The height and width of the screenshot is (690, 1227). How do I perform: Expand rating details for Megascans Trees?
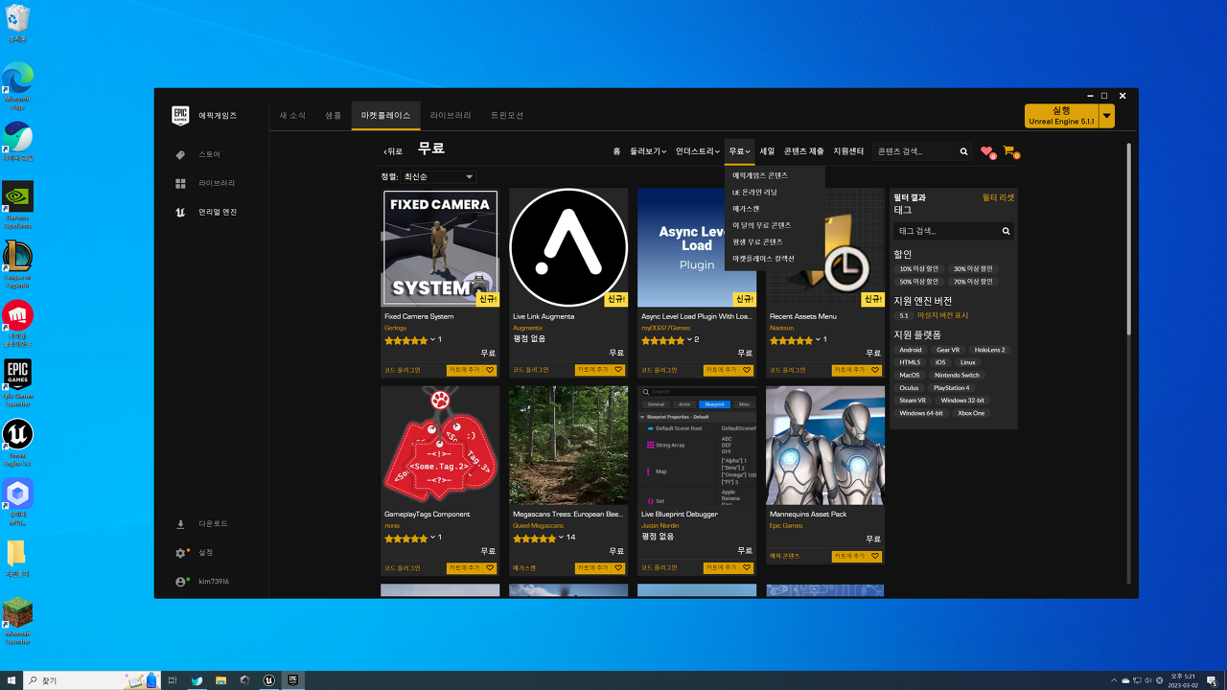click(x=562, y=538)
